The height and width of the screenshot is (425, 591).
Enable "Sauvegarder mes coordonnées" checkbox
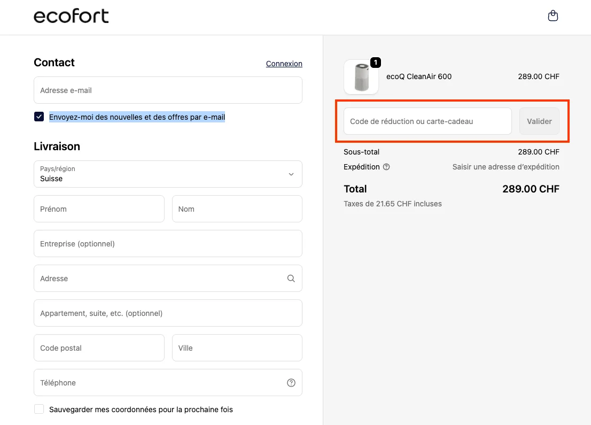pos(38,408)
